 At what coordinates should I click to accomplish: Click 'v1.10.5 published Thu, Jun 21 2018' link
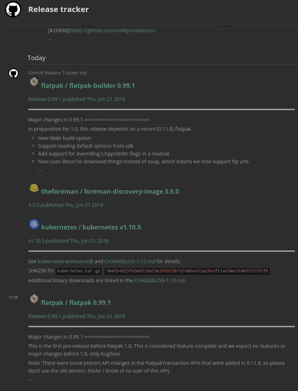[x=68, y=241]
